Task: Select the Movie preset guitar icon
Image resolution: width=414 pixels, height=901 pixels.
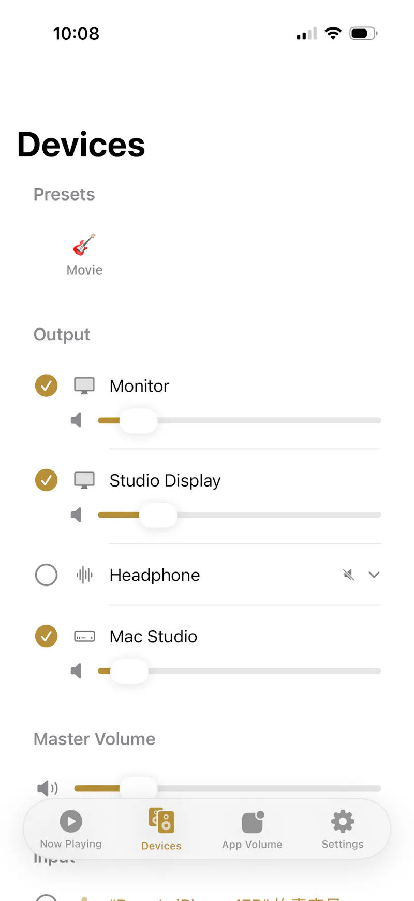Action: coord(84,245)
